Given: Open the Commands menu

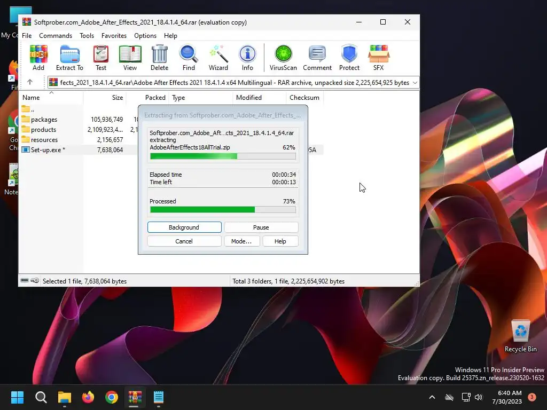Looking at the screenshot, I should 56,36.
